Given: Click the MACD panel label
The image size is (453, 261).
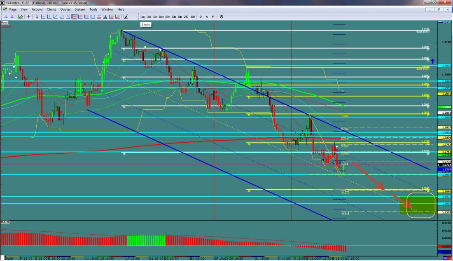Looking at the screenshot, I should click(x=5, y=222).
